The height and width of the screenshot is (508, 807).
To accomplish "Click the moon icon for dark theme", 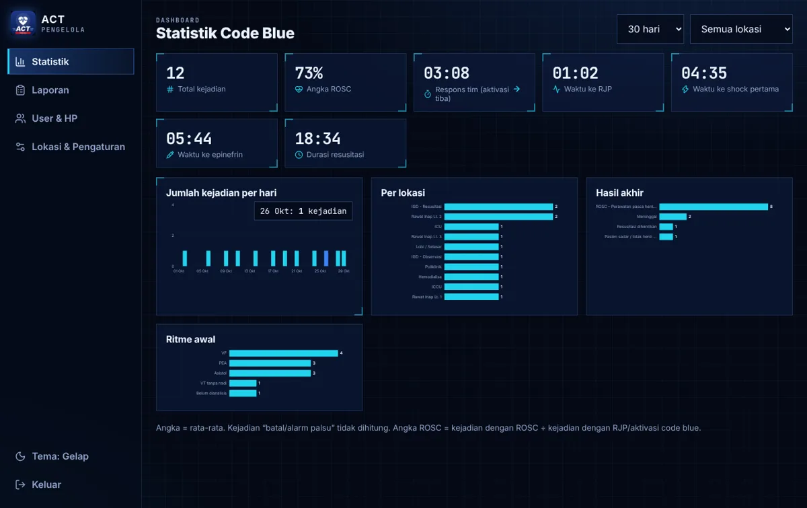I will pyautogui.click(x=20, y=456).
